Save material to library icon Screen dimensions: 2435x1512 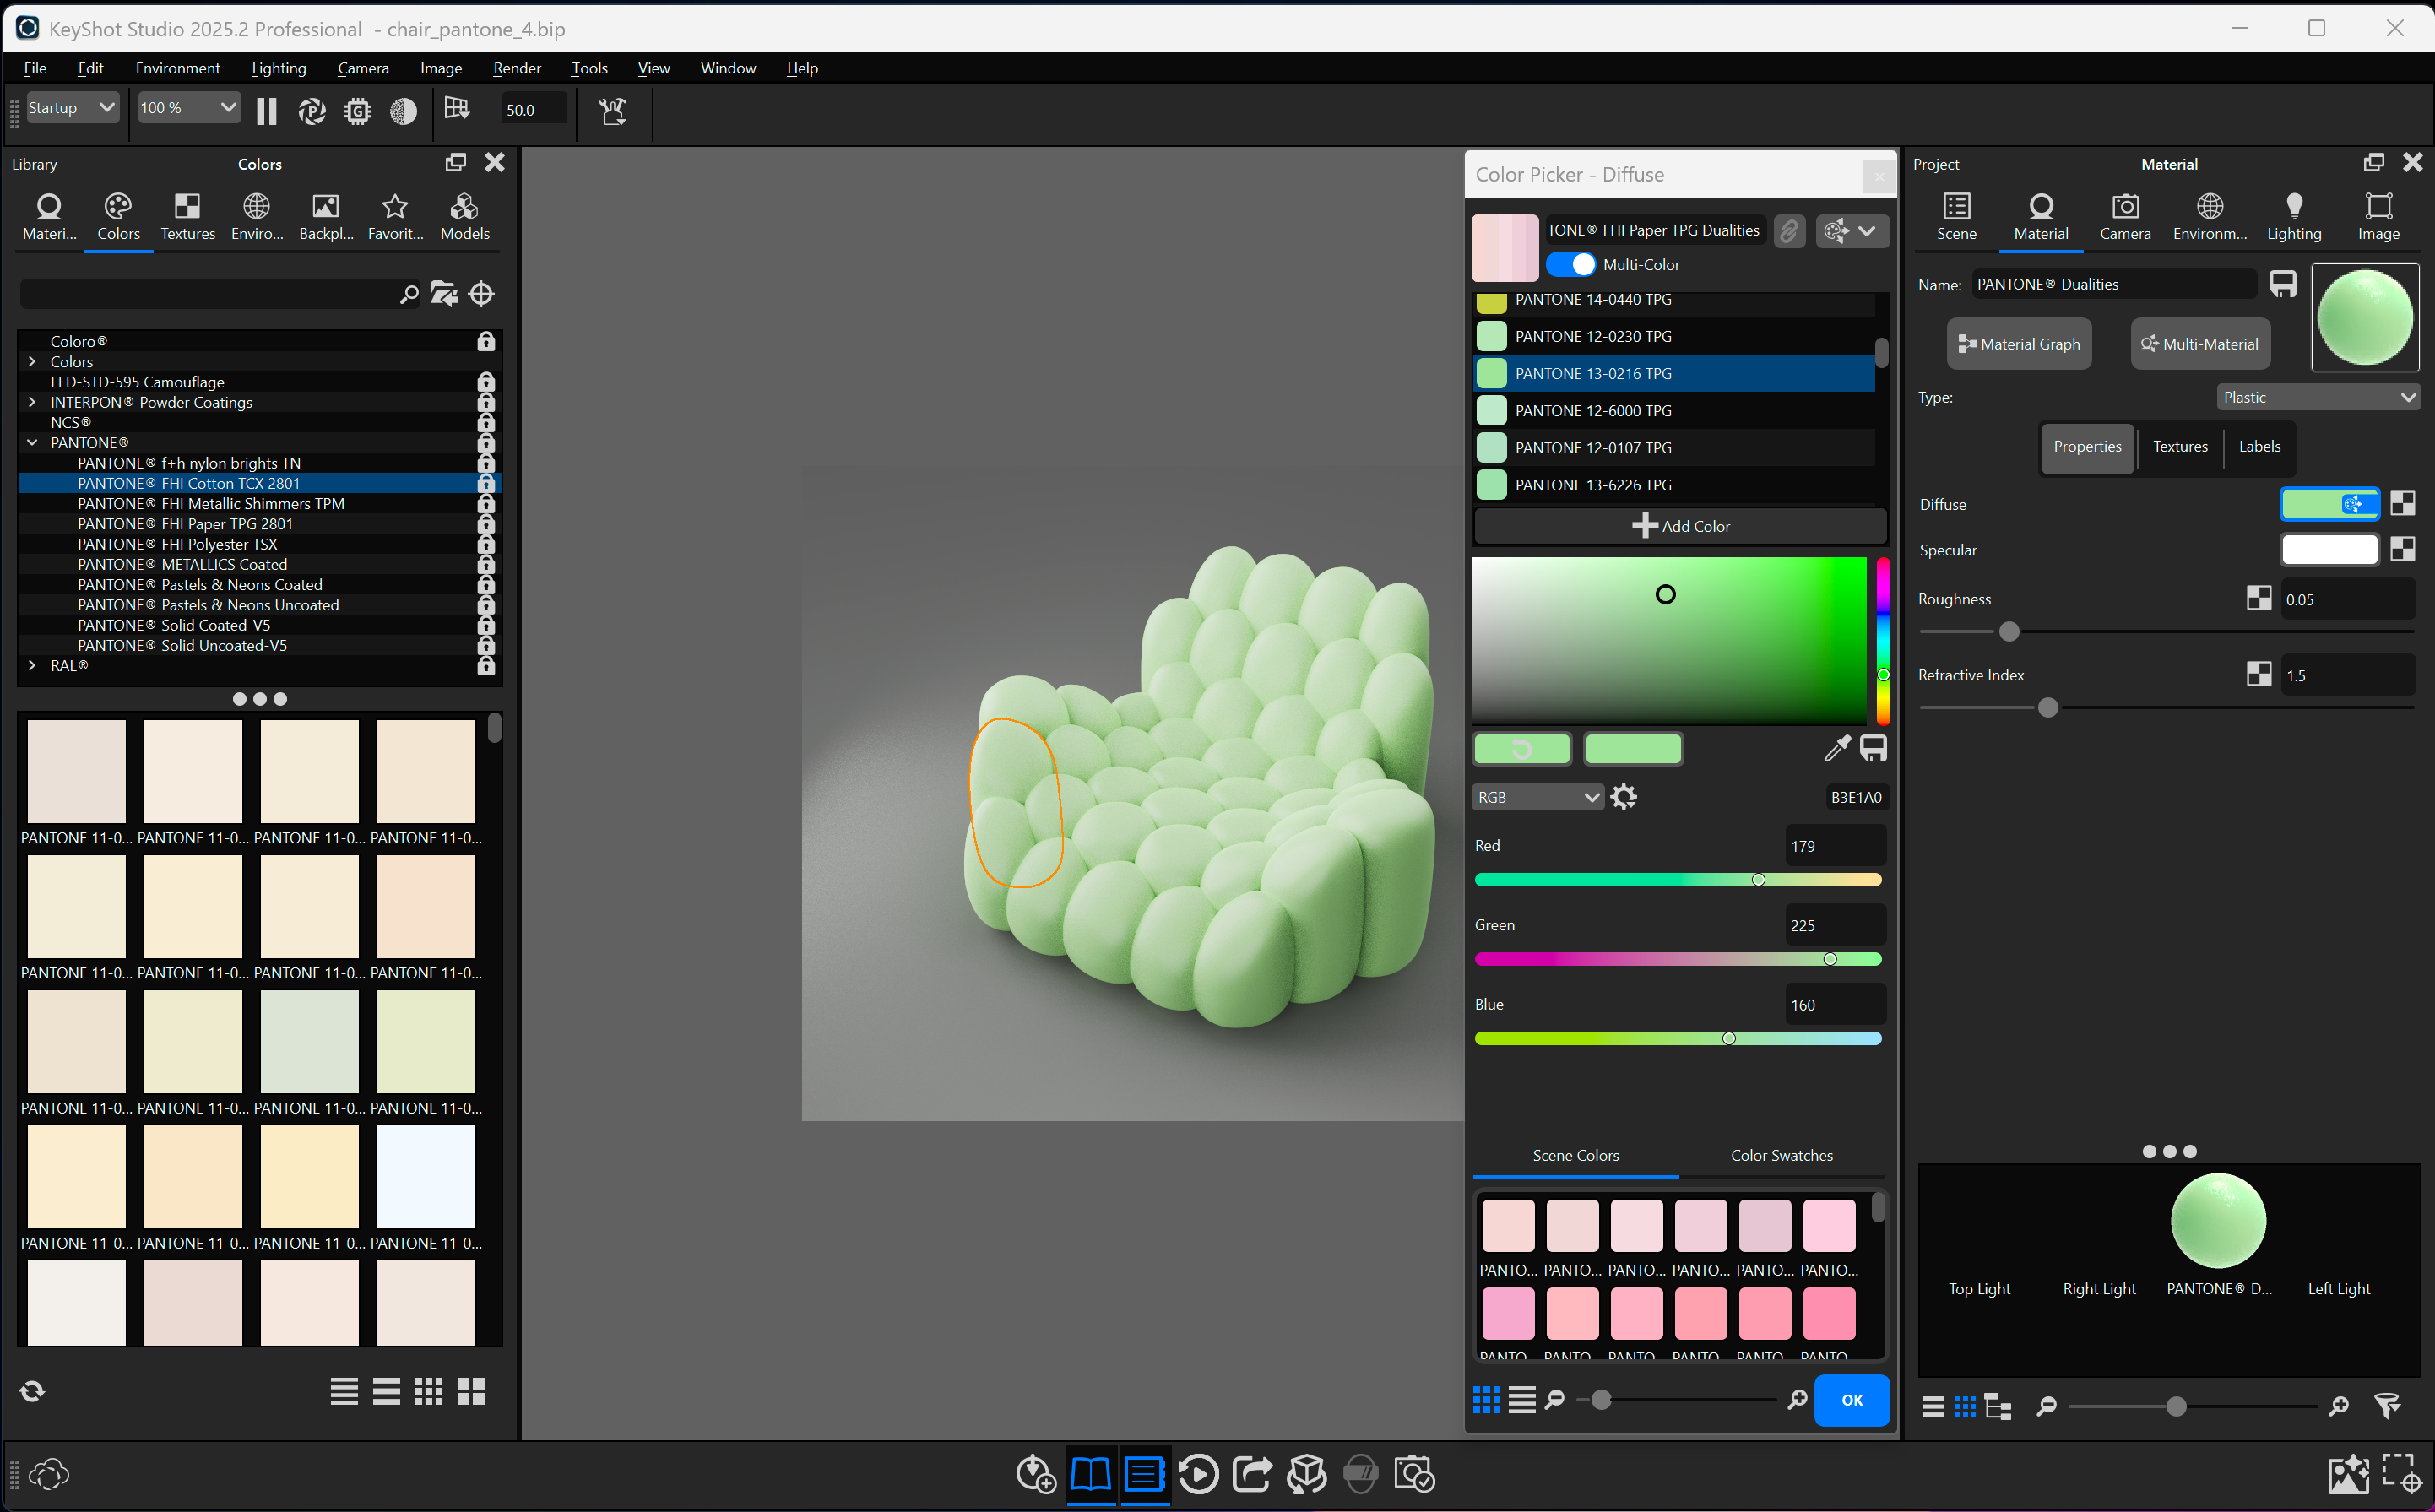click(x=2282, y=285)
